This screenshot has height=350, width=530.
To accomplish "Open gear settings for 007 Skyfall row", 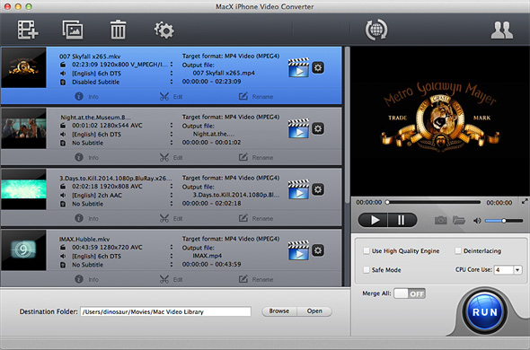I will [x=318, y=67].
